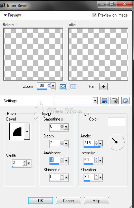Click inside the Ambience value field
134x208 pixels.
(x=55, y=160)
